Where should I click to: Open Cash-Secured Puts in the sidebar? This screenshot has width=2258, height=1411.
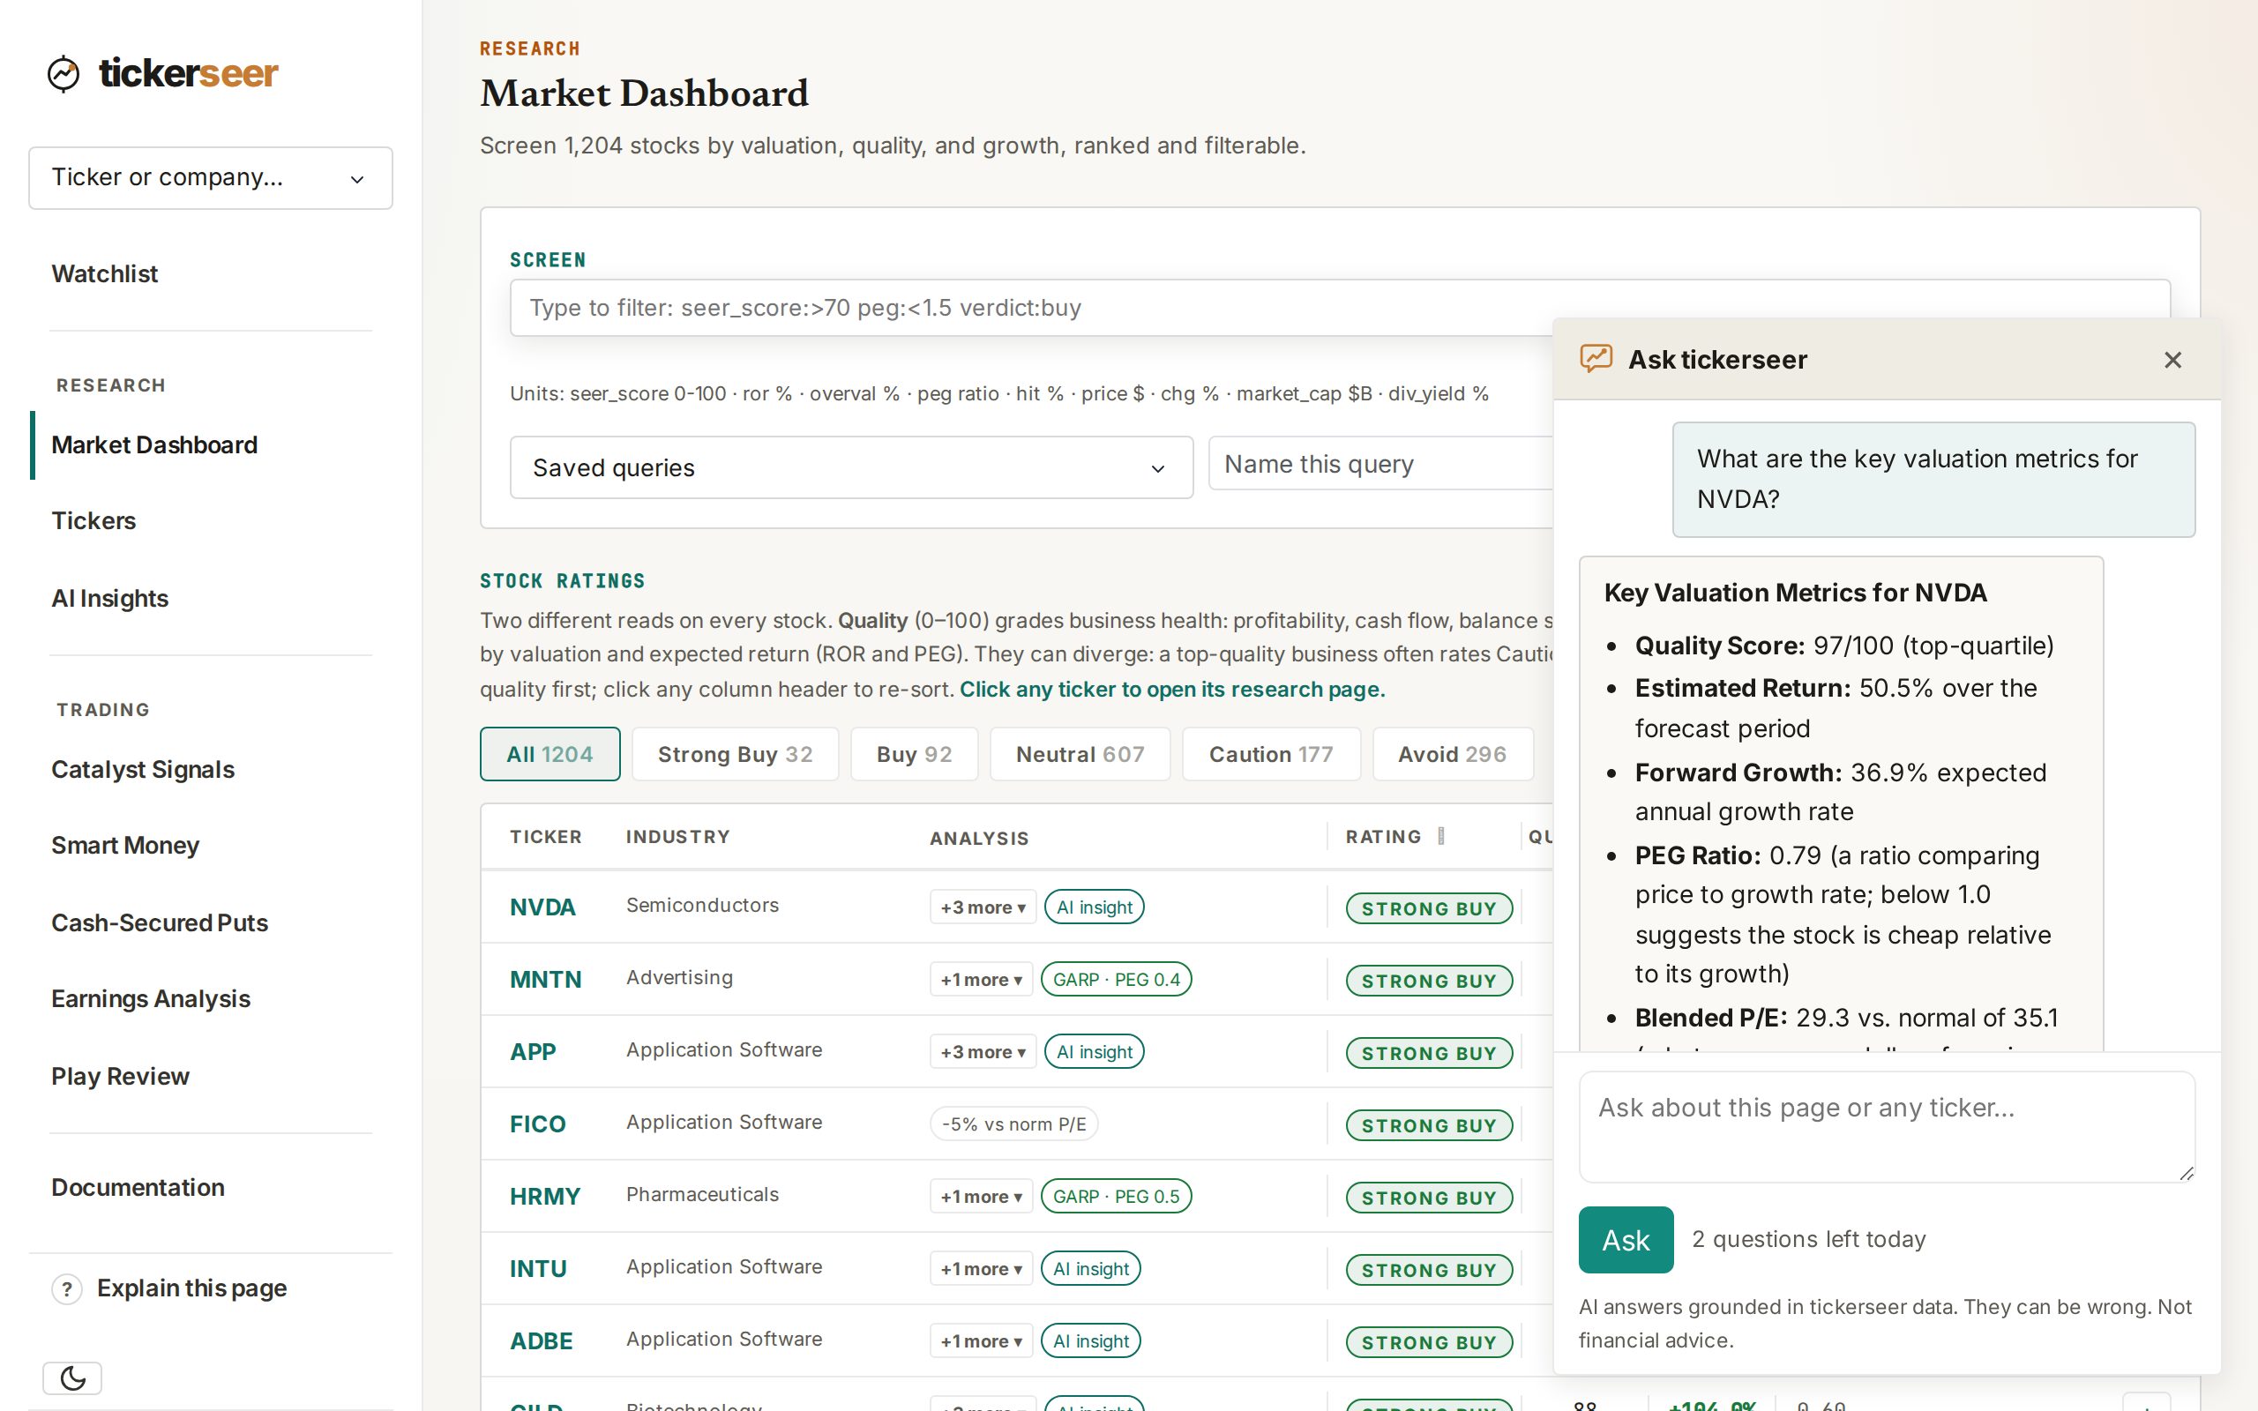(160, 923)
